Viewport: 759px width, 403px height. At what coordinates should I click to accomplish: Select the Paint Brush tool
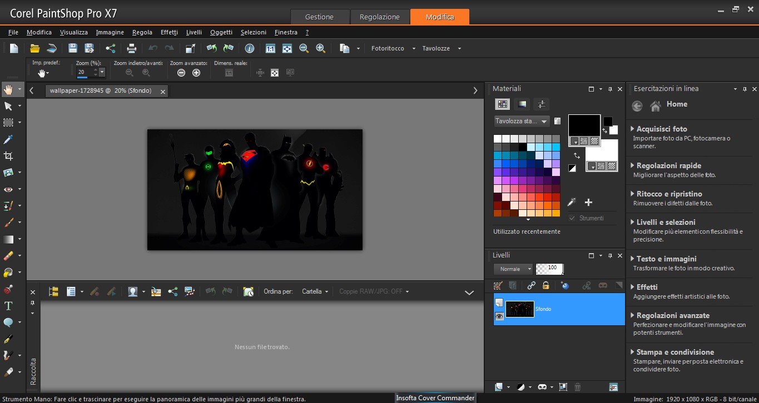pos(8,223)
